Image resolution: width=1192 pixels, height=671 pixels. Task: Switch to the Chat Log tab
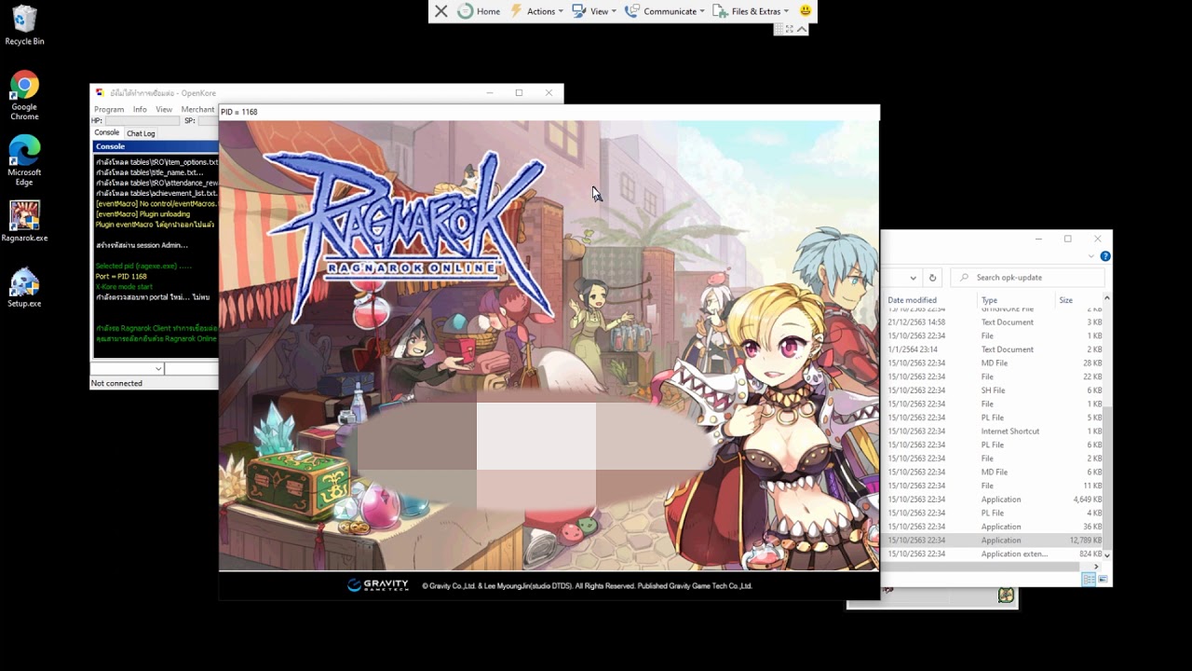coord(141,133)
